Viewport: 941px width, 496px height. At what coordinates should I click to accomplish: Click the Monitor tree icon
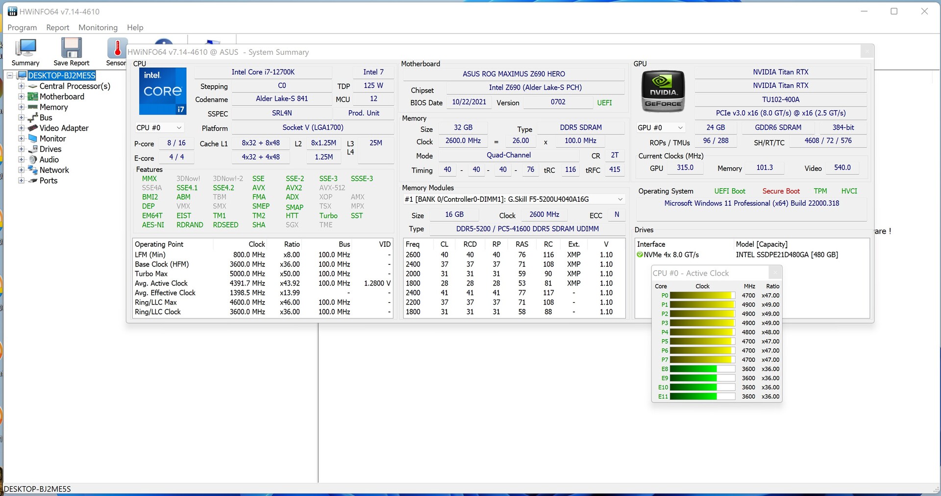point(33,139)
